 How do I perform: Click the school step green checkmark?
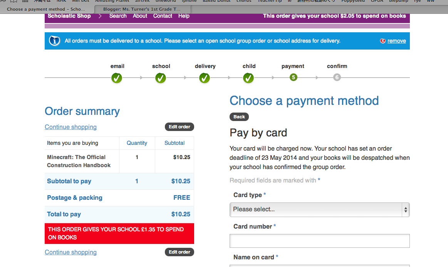click(x=161, y=78)
